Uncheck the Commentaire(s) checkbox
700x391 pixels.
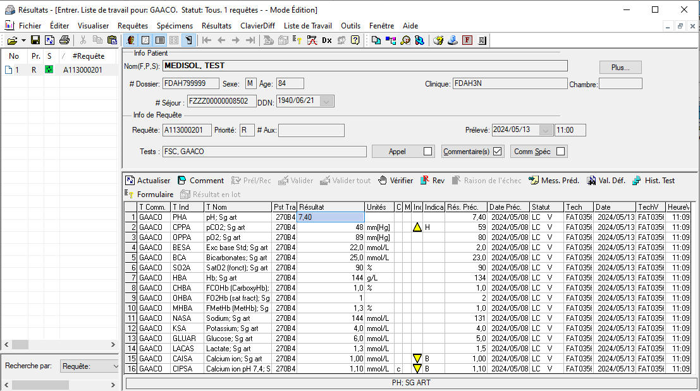497,152
